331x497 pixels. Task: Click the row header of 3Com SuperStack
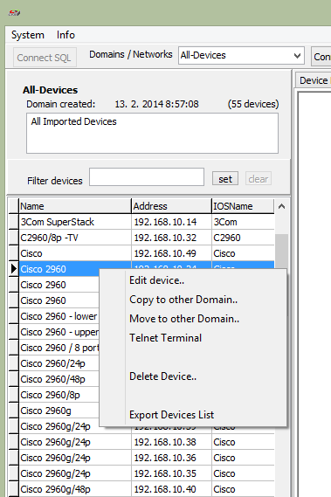click(x=14, y=222)
